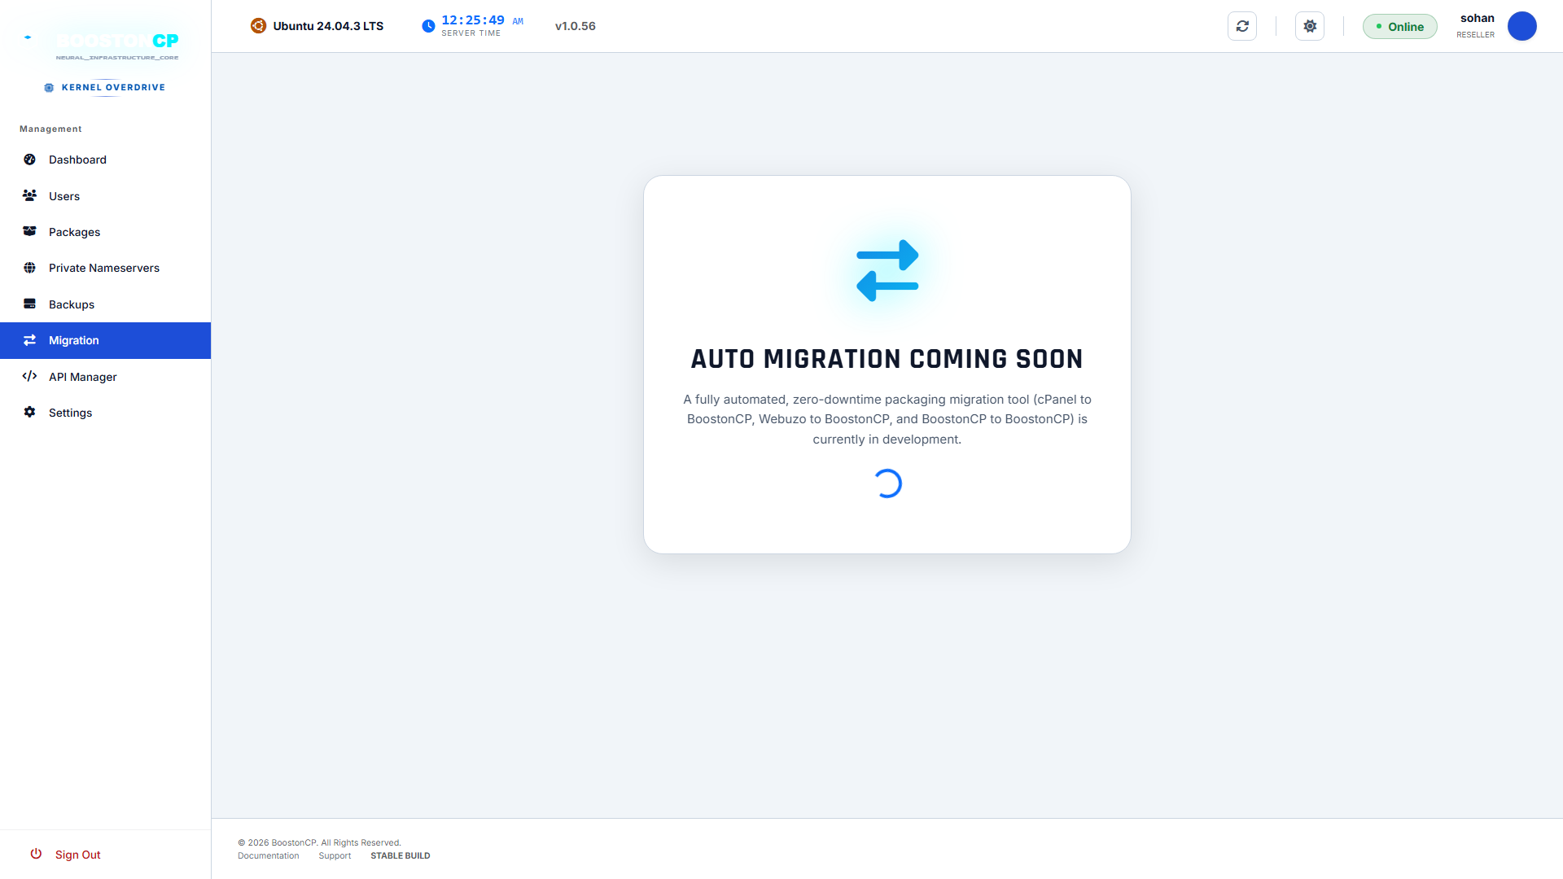
Task: Click the Private Nameservers globe icon
Action: (x=29, y=268)
